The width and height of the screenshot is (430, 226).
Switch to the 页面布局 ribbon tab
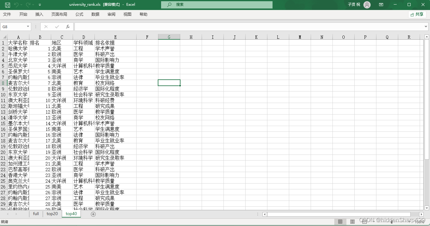59,14
